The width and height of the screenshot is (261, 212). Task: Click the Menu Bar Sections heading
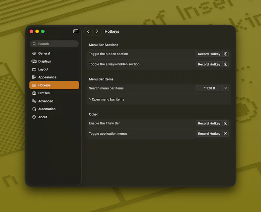pyautogui.click(x=103, y=45)
